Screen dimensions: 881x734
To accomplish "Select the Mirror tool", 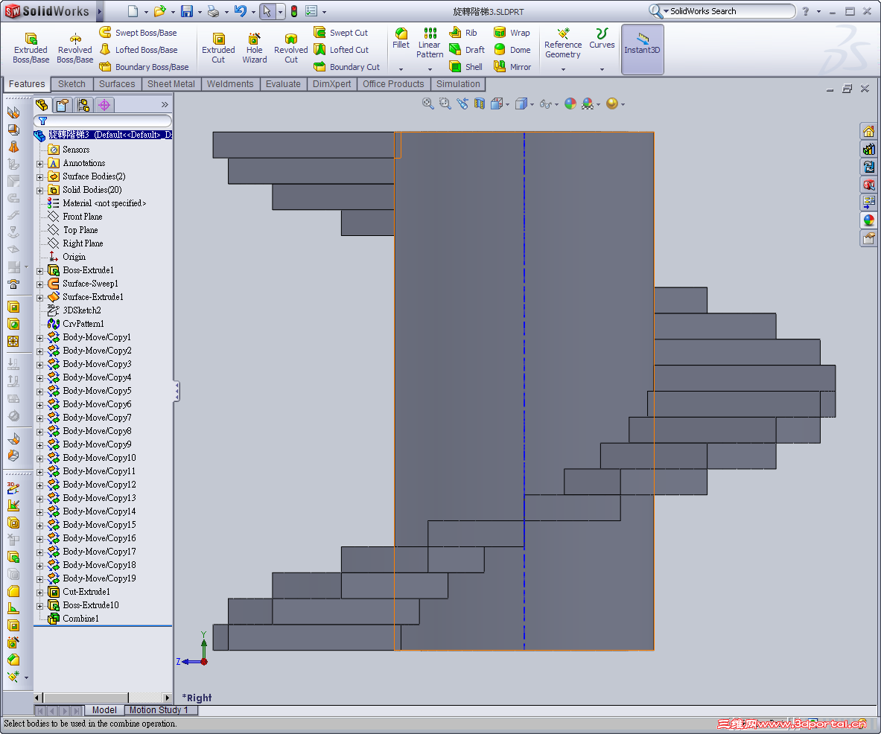I will pyautogui.click(x=512, y=67).
